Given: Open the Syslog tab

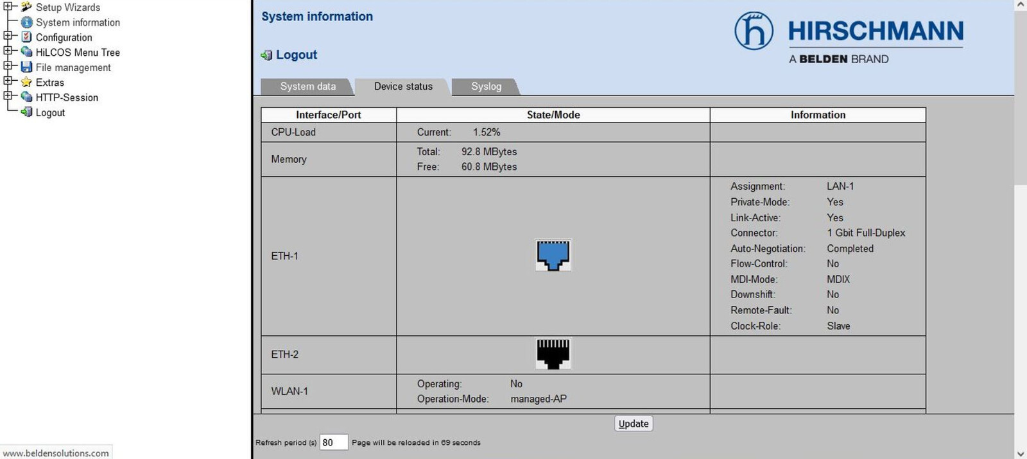Looking at the screenshot, I should coord(486,87).
